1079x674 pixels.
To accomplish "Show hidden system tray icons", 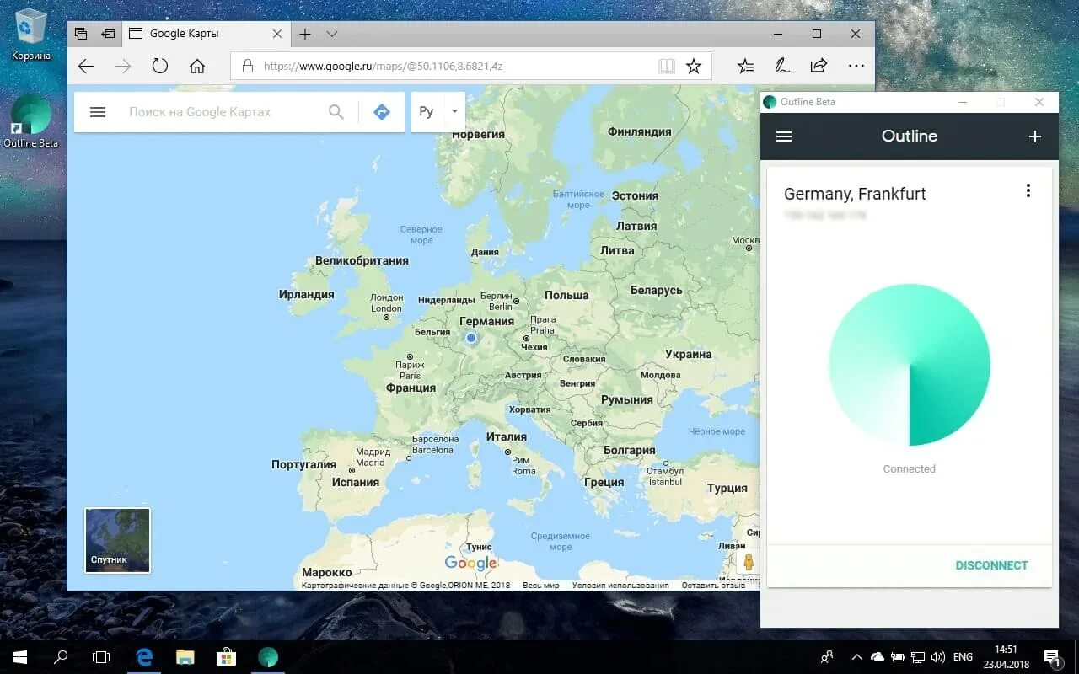I will (856, 657).
